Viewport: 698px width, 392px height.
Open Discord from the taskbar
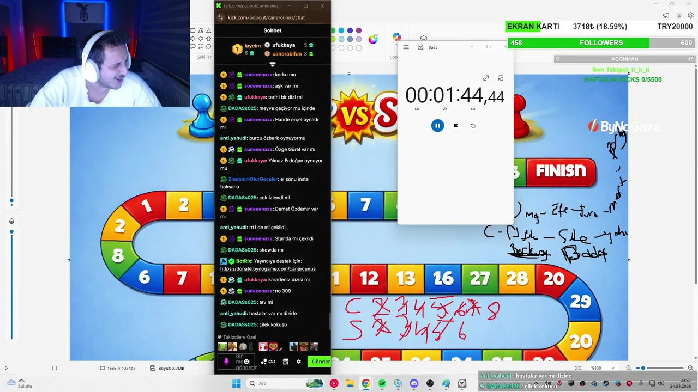coord(414,383)
